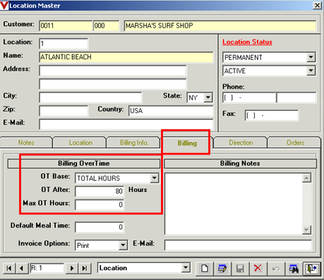Image resolution: width=324 pixels, height=280 pixels.
Task: Click the Location Status link
Action: [247, 42]
